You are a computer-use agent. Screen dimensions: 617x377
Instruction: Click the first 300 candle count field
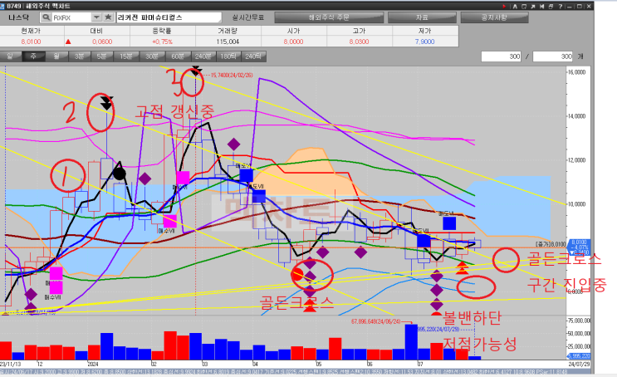pyautogui.click(x=501, y=56)
